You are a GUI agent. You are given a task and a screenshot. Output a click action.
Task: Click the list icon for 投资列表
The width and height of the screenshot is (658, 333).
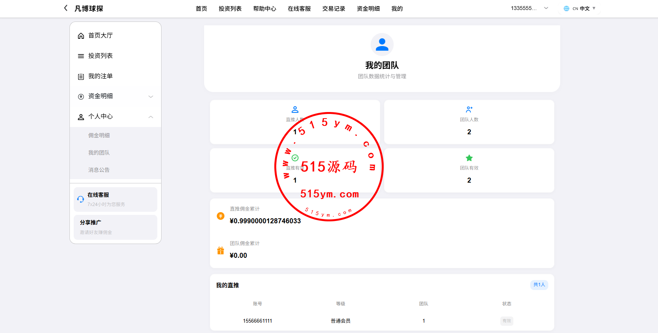point(81,56)
